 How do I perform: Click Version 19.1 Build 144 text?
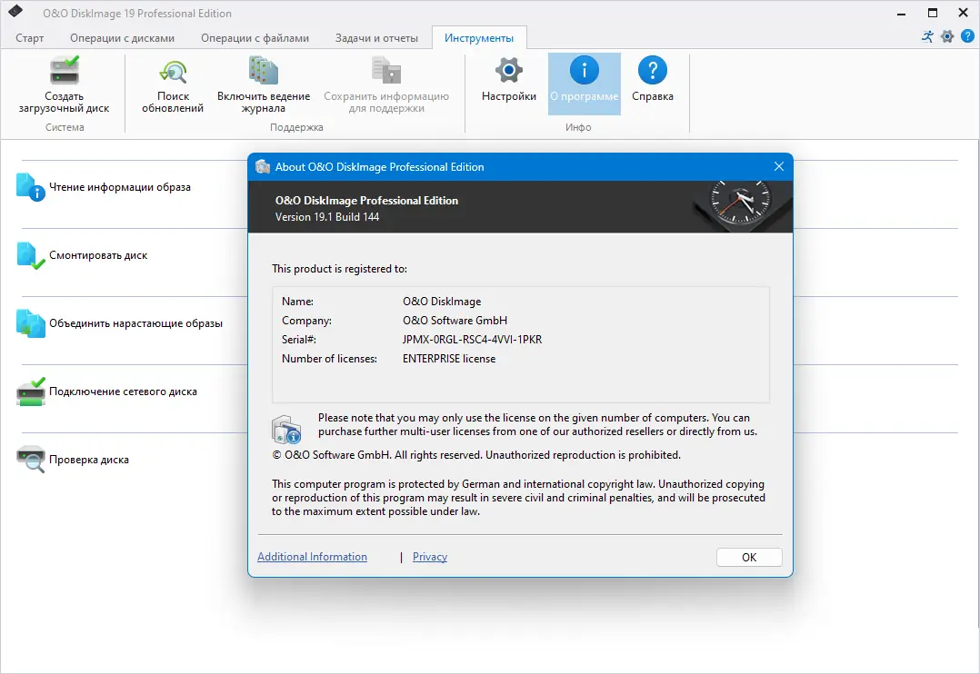[x=327, y=217]
